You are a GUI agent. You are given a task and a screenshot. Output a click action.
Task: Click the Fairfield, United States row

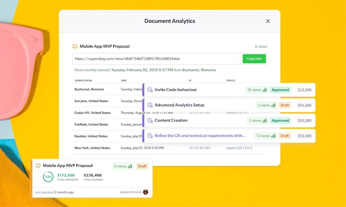pos(108,124)
